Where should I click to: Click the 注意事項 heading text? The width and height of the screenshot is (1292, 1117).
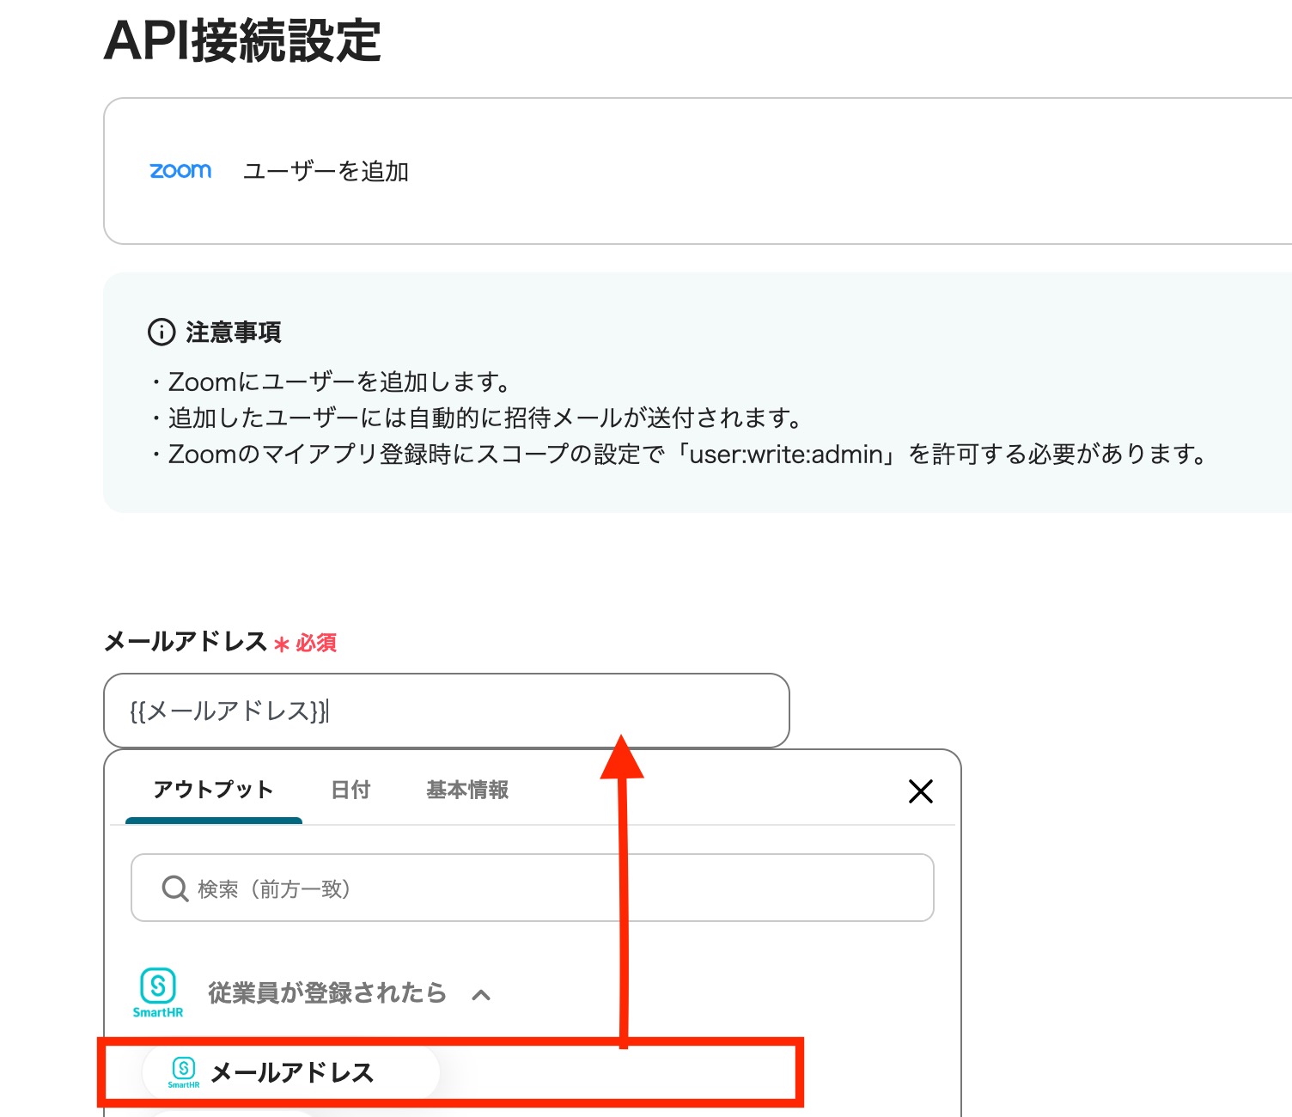(234, 332)
